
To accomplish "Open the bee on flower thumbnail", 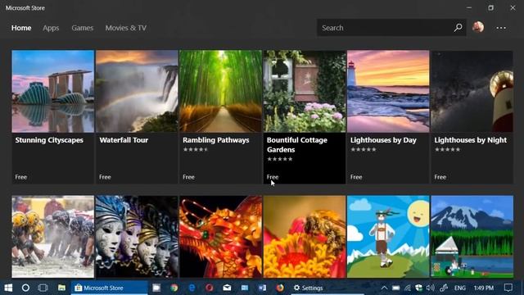I will [x=305, y=237].
